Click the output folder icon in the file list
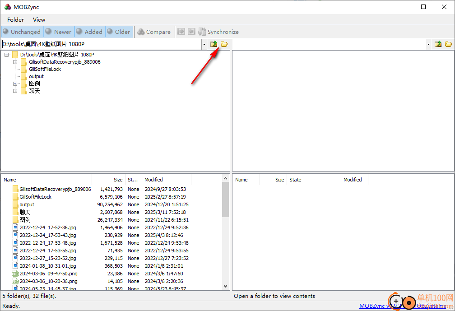Image resolution: width=455 pixels, height=311 pixels. point(15,204)
